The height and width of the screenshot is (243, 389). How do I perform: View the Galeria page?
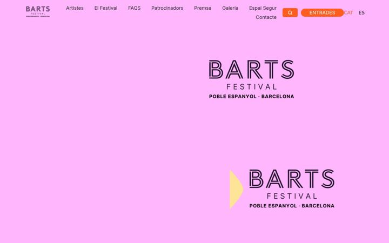click(x=230, y=8)
